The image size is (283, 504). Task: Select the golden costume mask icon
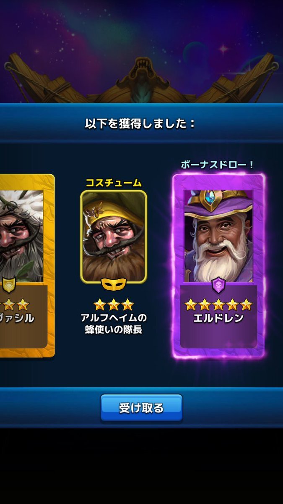coord(114,285)
